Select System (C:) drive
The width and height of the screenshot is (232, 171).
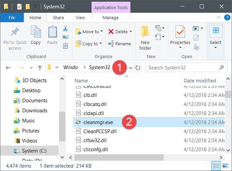click(x=30, y=151)
